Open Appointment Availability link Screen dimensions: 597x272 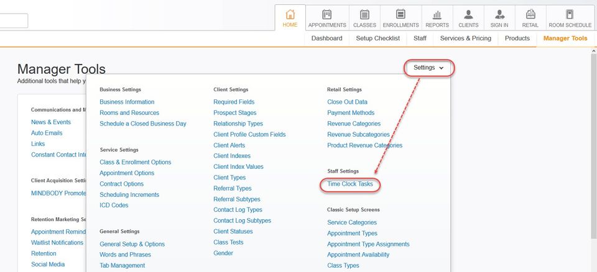point(358,255)
